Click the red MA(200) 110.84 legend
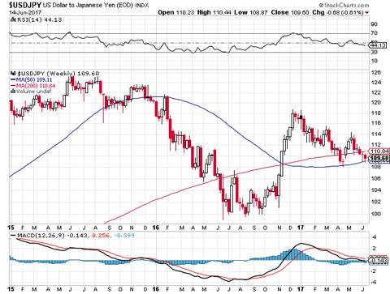 pyautogui.click(x=32, y=86)
